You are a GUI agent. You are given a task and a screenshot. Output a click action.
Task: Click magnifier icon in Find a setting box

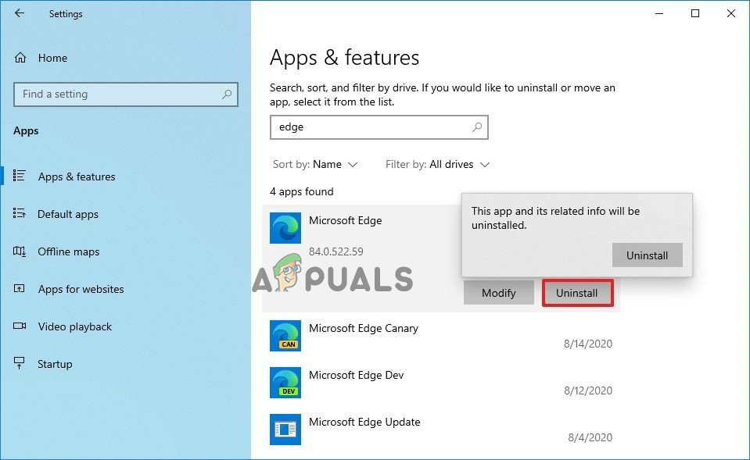click(x=227, y=94)
